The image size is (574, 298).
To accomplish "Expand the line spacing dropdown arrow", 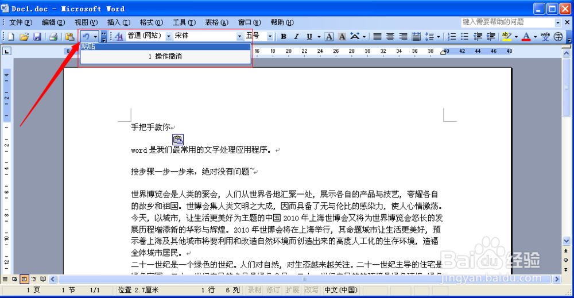I will (x=439, y=37).
